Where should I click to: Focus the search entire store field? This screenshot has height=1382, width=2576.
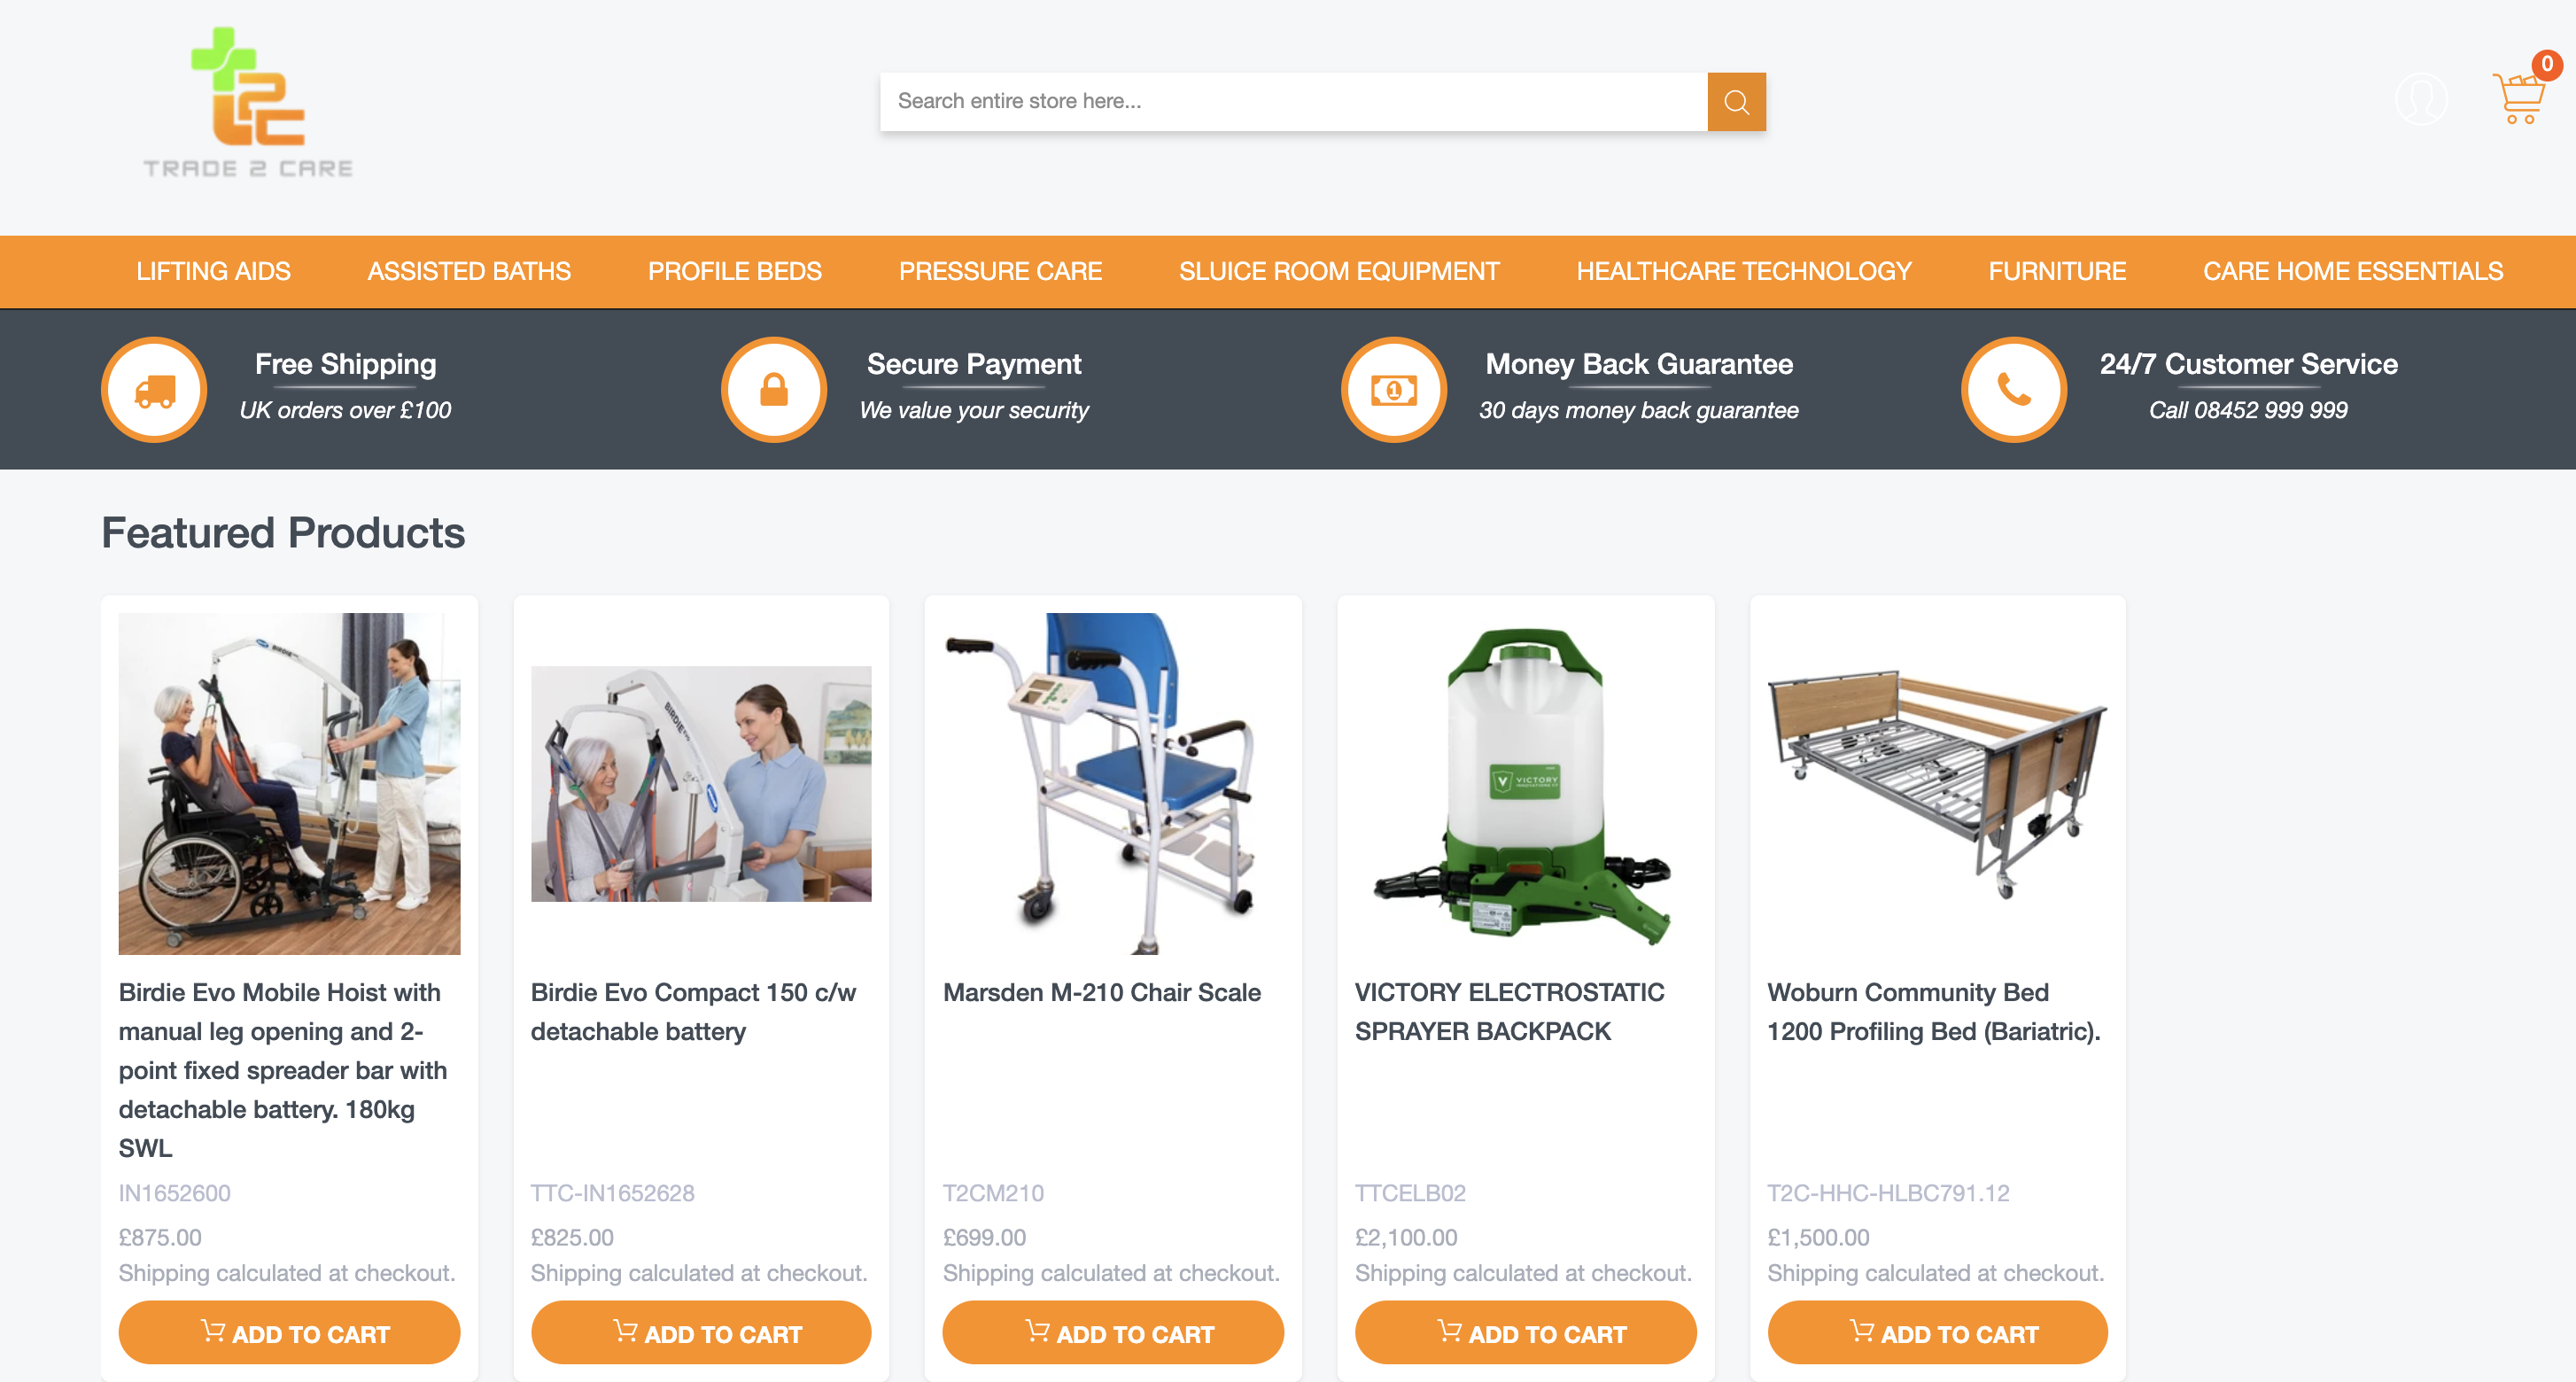(1293, 101)
